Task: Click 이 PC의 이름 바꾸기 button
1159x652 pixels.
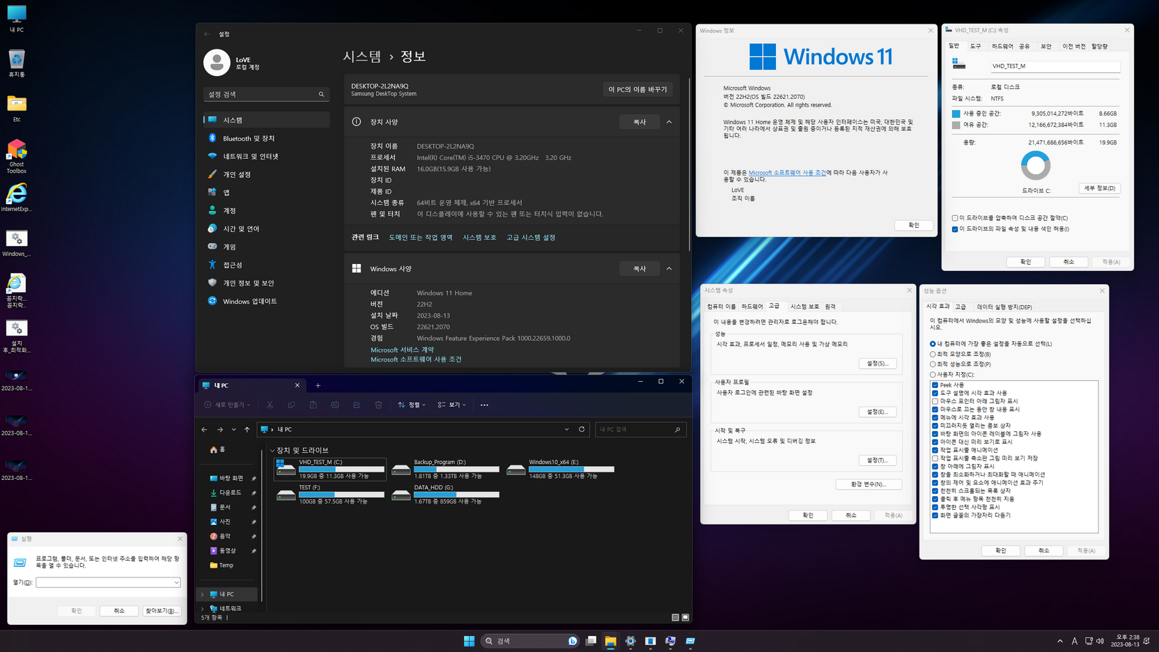Action: click(x=637, y=89)
